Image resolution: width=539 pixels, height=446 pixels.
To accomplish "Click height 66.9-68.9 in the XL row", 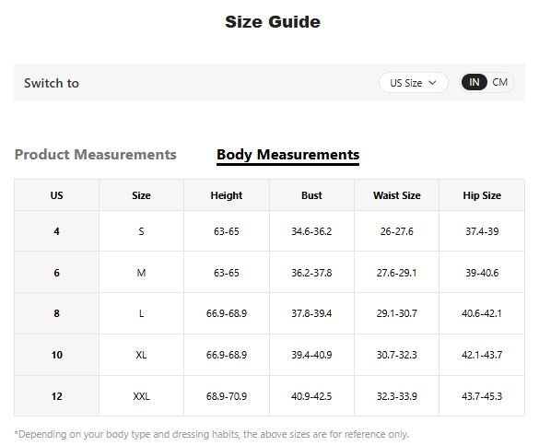I will (226, 355).
